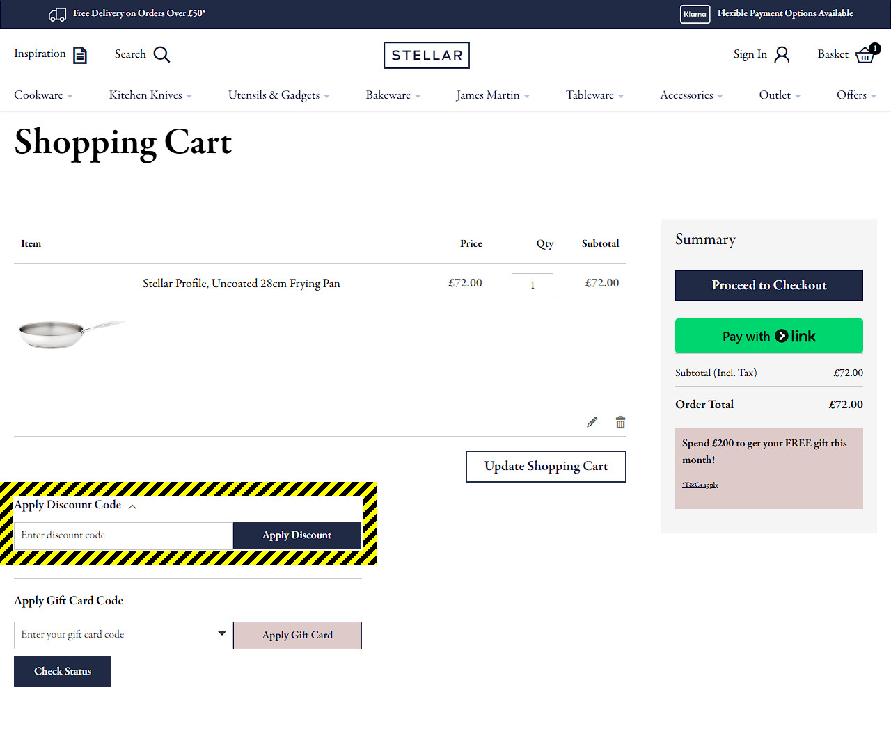Open the Inspiration document icon
The width and height of the screenshot is (891, 751).
click(x=80, y=55)
